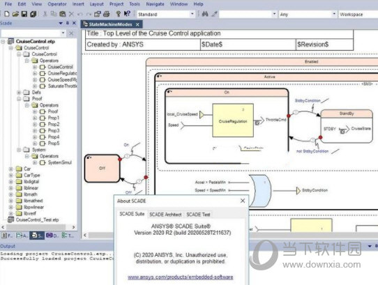
Task: Select the Off state box
Action: 103,168
